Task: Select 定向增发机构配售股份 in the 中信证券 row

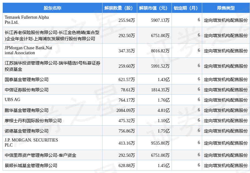Action: [226, 90]
